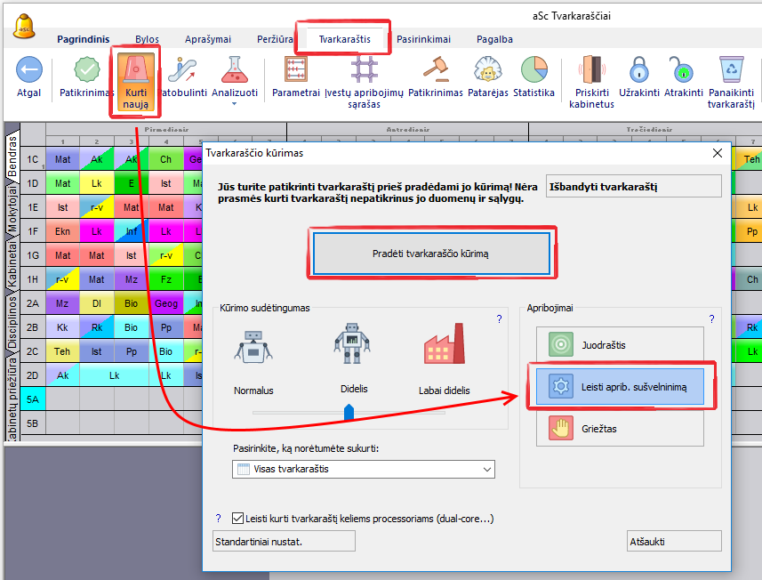Click the Užrakinti padlock icon
This screenshot has height=580, width=762.
(638, 69)
